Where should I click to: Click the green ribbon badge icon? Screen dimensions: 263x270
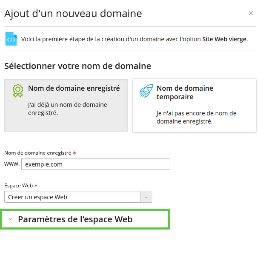[x=18, y=91]
